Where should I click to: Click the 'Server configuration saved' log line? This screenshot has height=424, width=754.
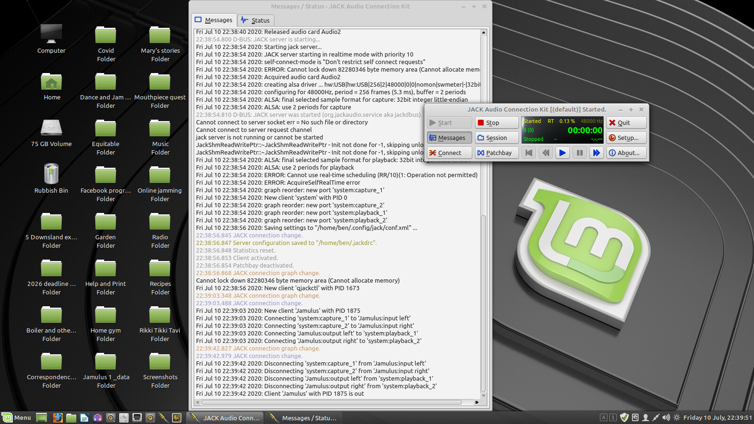click(x=287, y=243)
